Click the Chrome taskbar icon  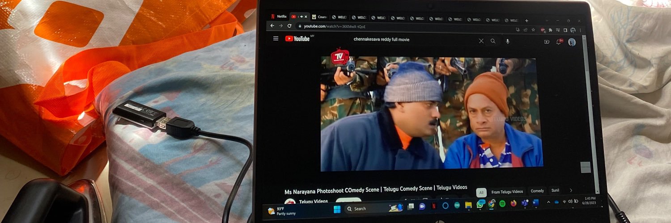point(491,204)
